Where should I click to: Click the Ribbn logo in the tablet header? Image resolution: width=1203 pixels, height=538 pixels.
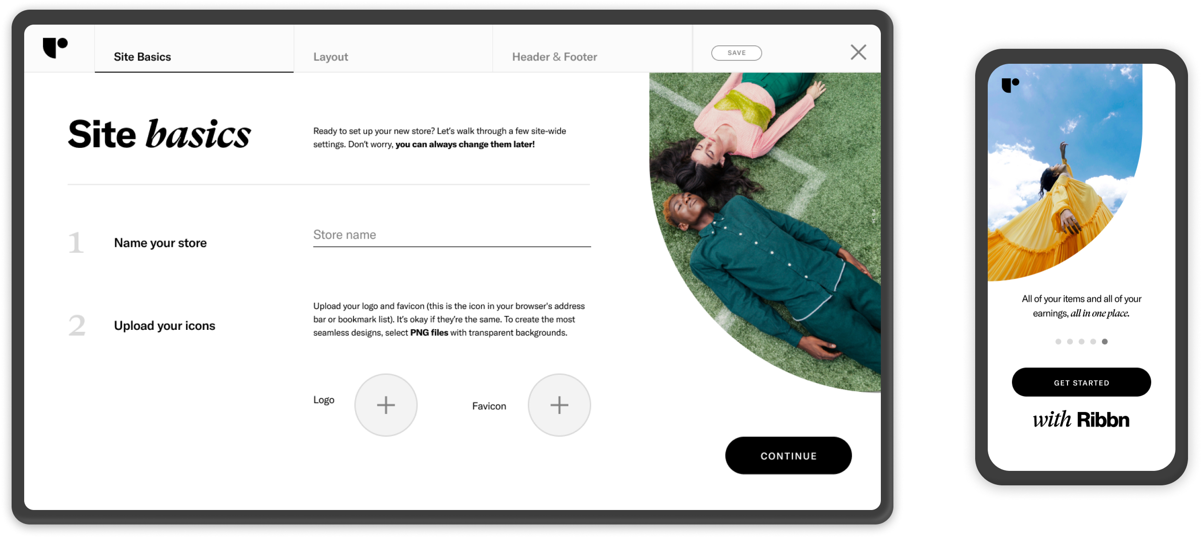tap(55, 48)
